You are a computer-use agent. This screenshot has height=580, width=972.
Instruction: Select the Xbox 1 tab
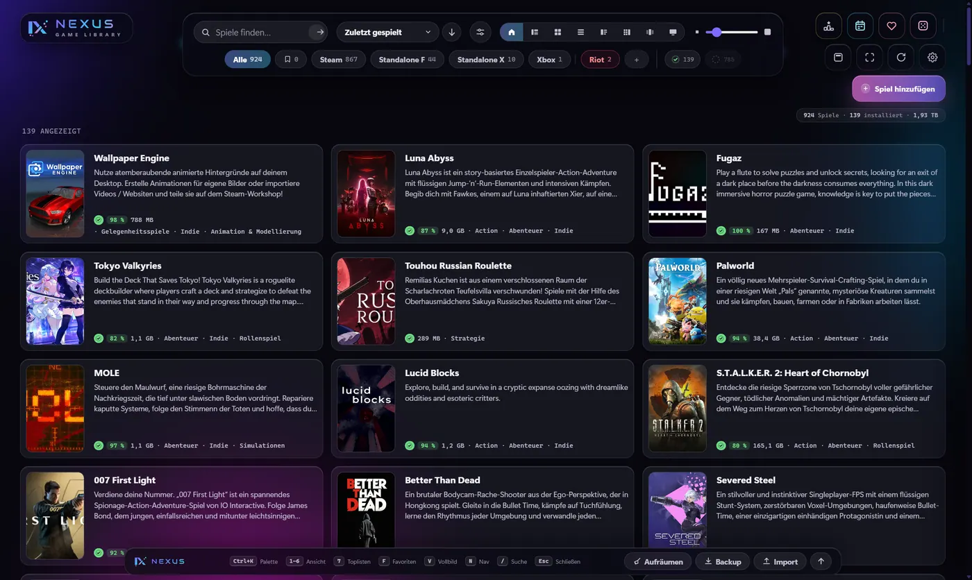click(x=550, y=60)
